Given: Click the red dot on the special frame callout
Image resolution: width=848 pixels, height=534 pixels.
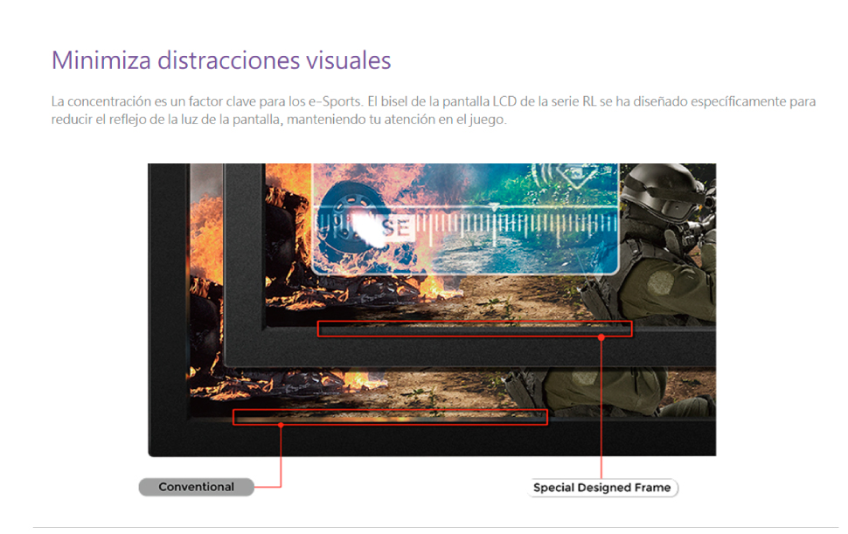Looking at the screenshot, I should point(602,336).
